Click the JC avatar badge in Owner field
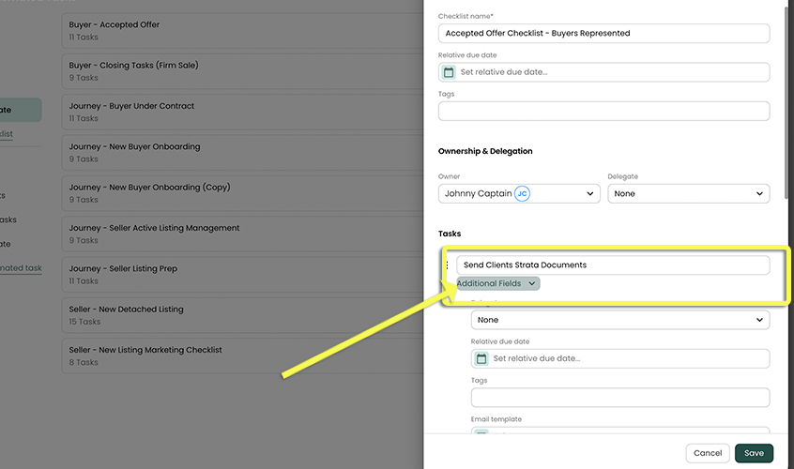 (x=523, y=193)
